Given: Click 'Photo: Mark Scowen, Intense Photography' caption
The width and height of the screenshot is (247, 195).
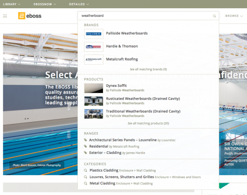Looking at the screenshot, I should pyautogui.click(x=37, y=165).
